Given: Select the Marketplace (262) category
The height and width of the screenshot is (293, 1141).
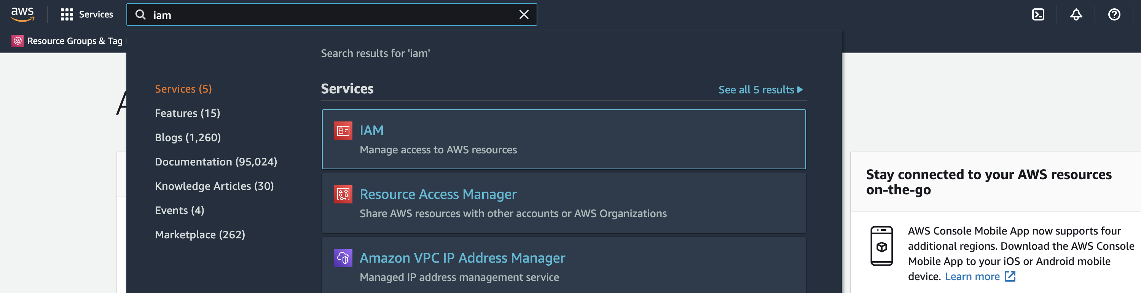Looking at the screenshot, I should pyautogui.click(x=200, y=235).
